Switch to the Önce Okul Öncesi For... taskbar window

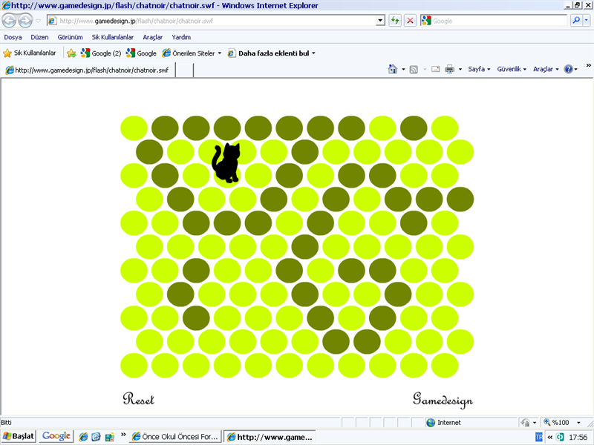175,437
